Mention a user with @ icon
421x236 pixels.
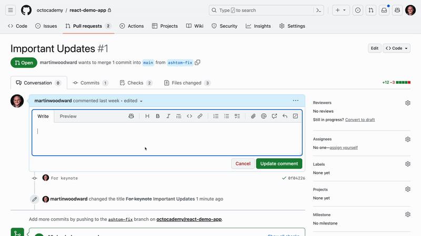click(x=264, y=116)
